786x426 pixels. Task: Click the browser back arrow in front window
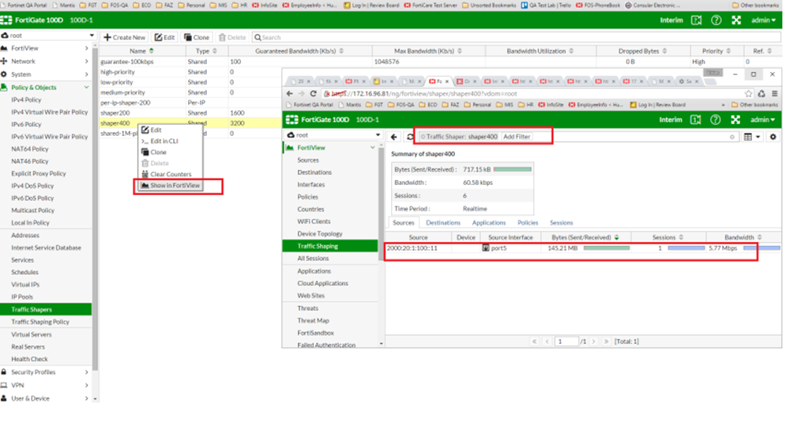click(x=290, y=93)
